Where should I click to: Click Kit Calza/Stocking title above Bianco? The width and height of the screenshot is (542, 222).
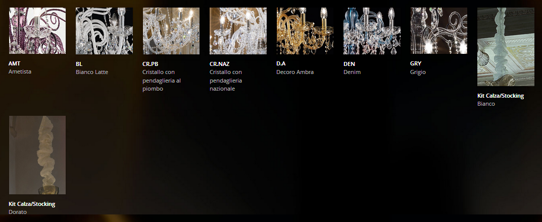coord(501,96)
